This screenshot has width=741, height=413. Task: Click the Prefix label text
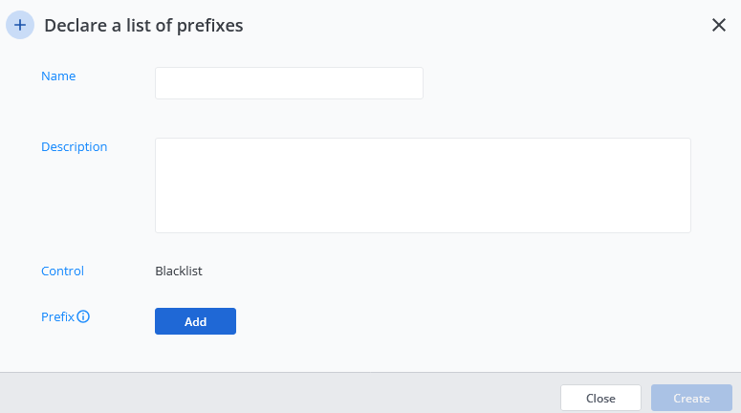57,316
